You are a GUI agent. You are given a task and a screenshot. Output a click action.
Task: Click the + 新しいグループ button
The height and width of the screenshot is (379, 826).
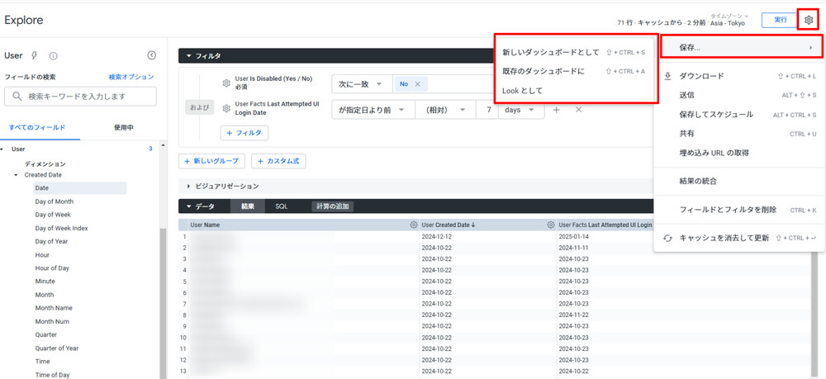(211, 161)
